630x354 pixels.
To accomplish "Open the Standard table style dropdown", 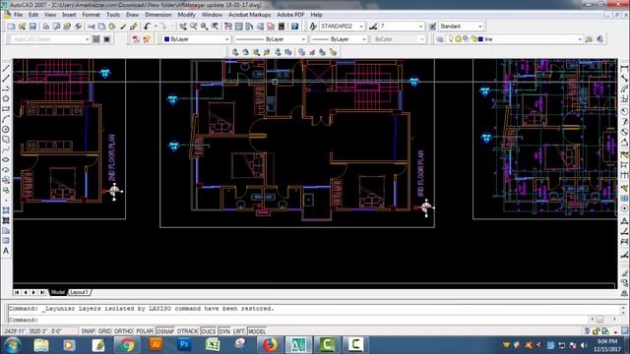I will pos(462,27).
